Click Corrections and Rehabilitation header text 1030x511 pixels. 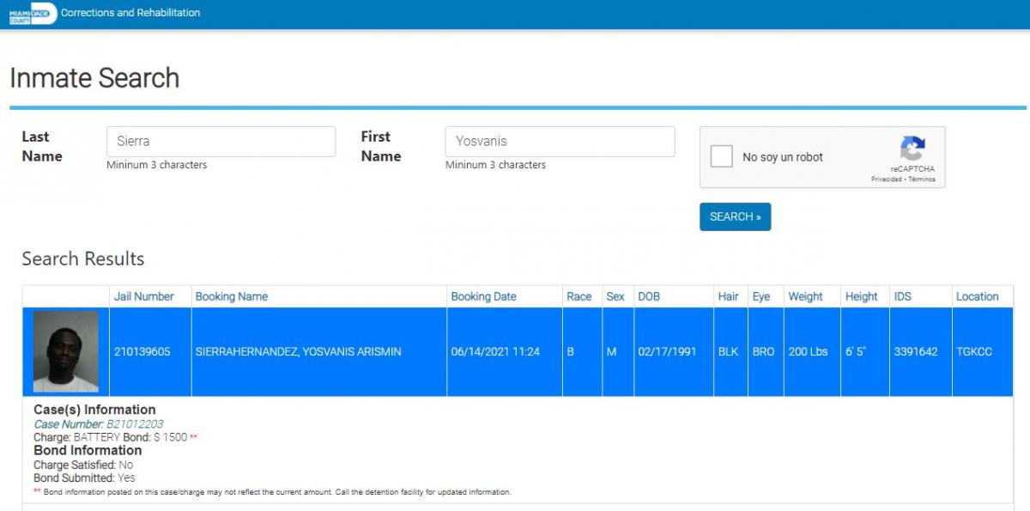130,13
